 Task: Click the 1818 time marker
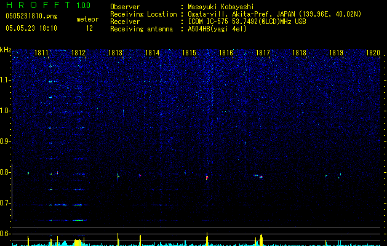(300, 52)
